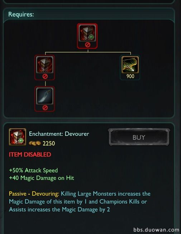Click the disabled symbol under the top Devourer item

(x=87, y=45)
